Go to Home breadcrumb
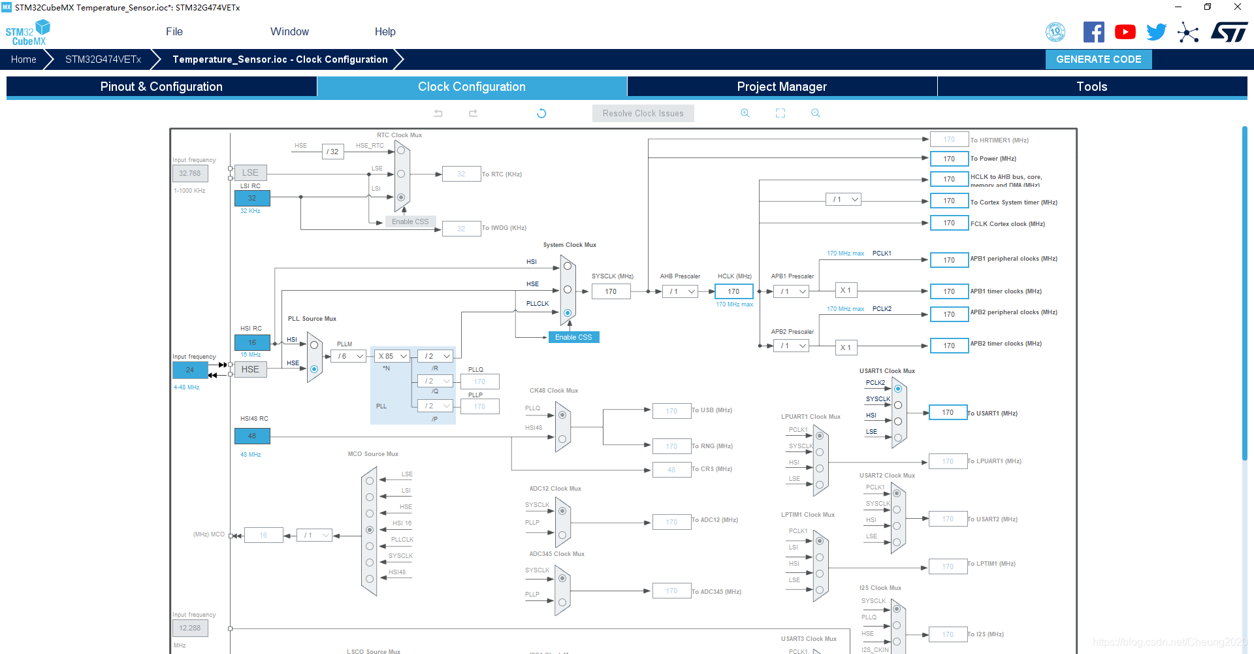1254x654 pixels. point(24,59)
